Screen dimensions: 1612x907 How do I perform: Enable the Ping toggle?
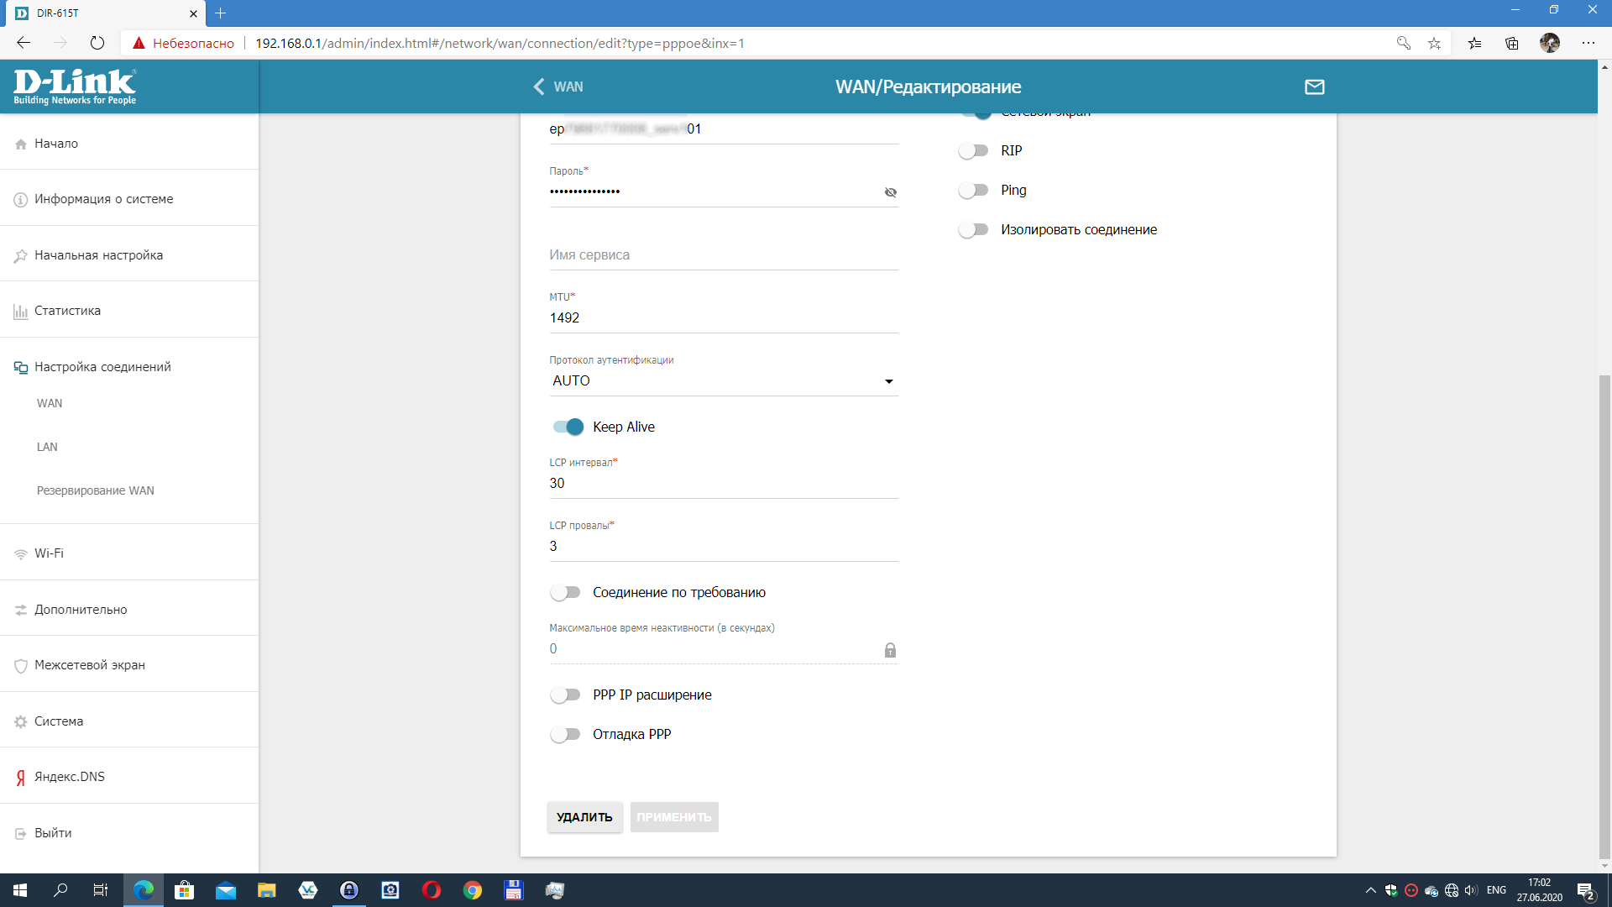tap(974, 190)
